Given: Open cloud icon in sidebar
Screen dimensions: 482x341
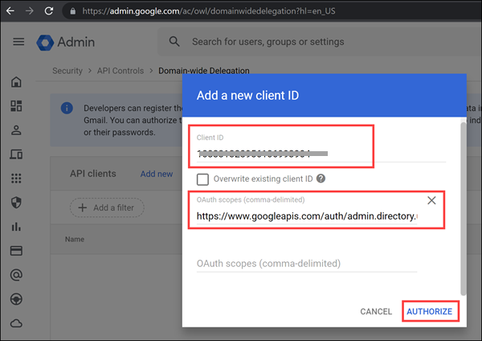Looking at the screenshot, I should click(x=16, y=323).
